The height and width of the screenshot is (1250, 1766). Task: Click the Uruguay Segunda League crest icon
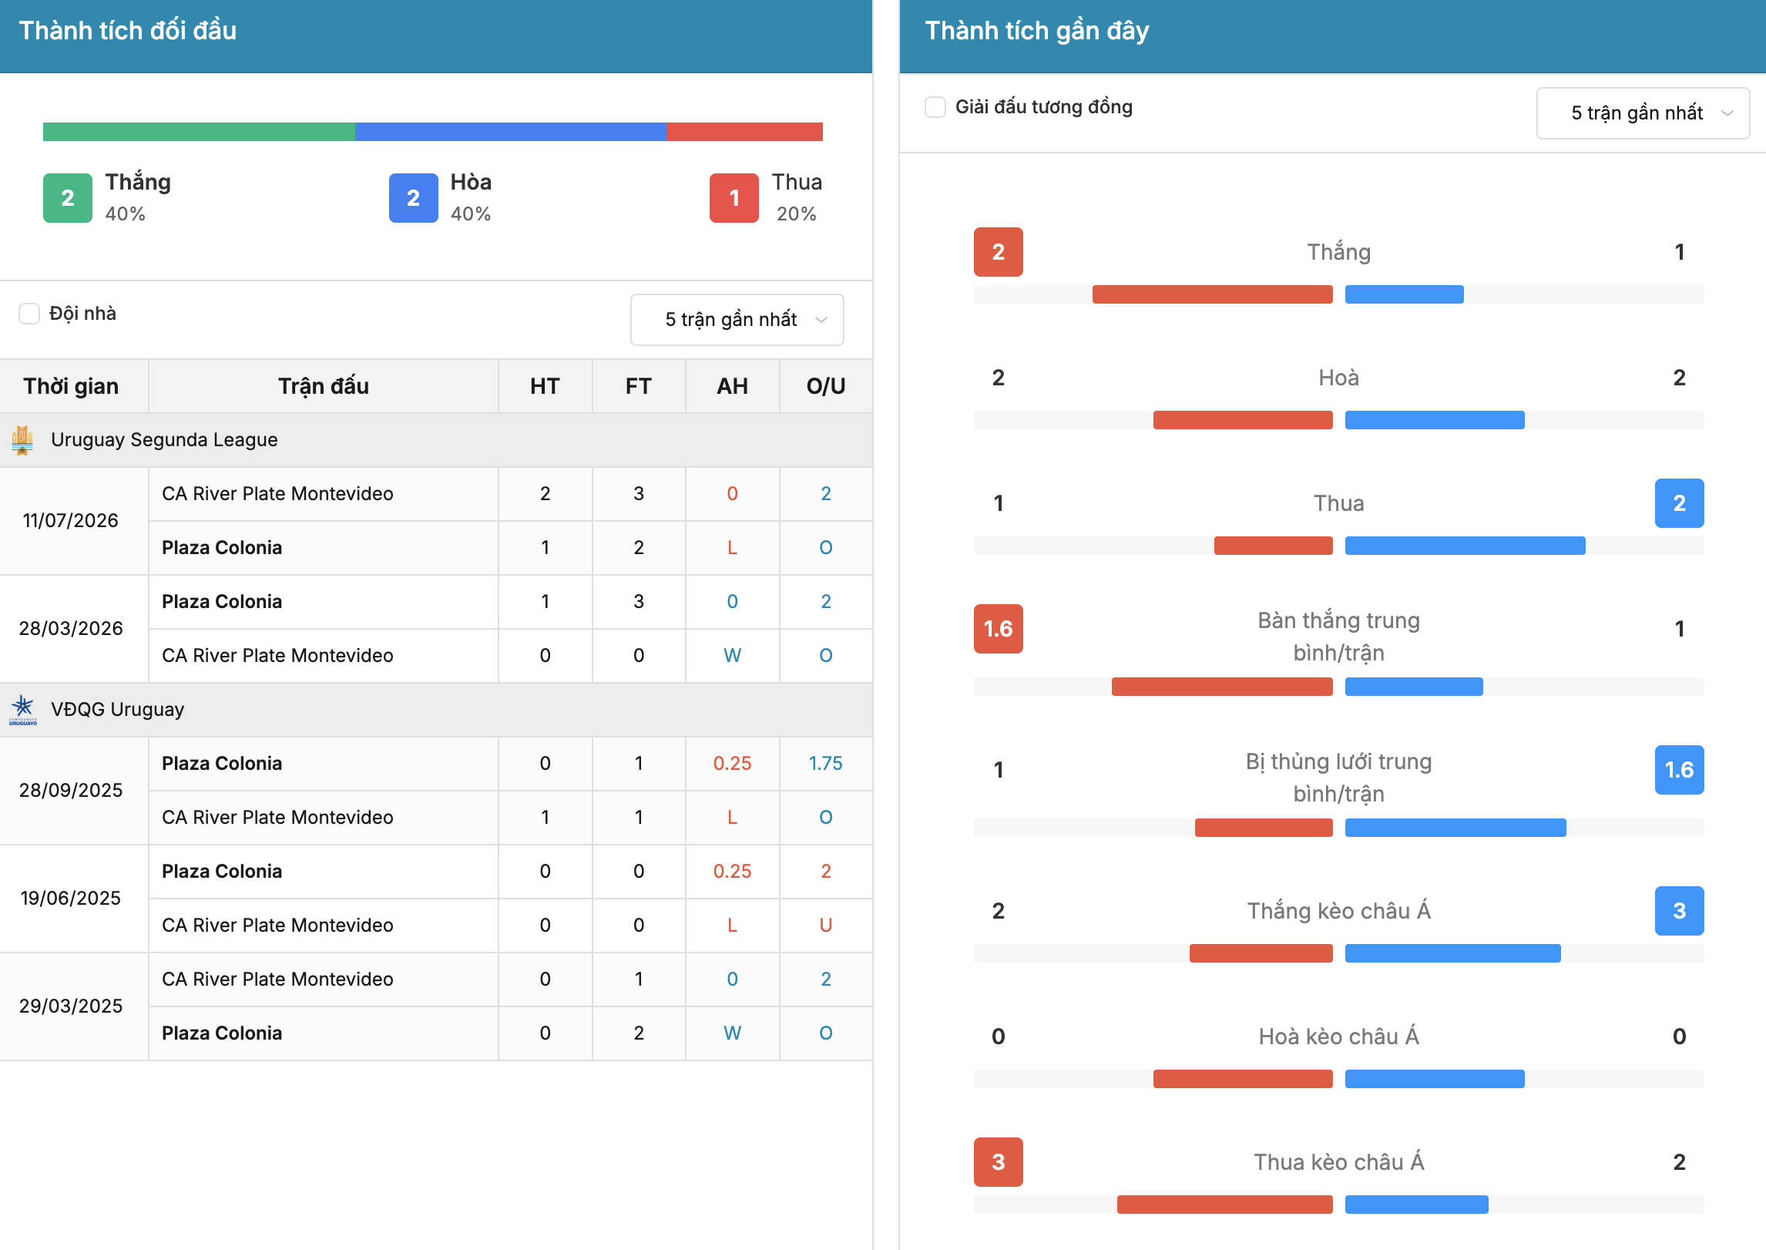pyautogui.click(x=22, y=440)
